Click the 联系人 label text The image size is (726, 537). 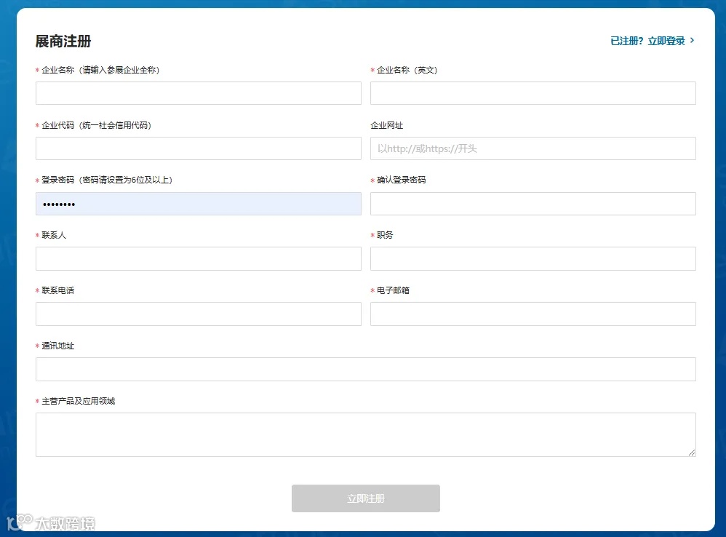coord(54,235)
